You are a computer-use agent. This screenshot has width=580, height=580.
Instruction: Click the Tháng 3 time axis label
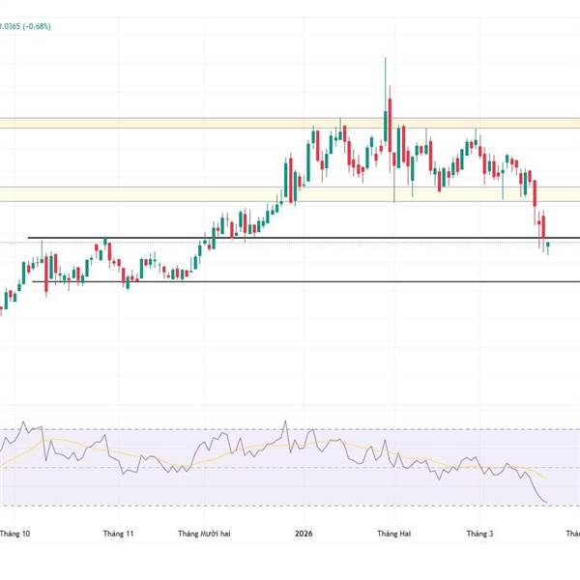click(479, 533)
